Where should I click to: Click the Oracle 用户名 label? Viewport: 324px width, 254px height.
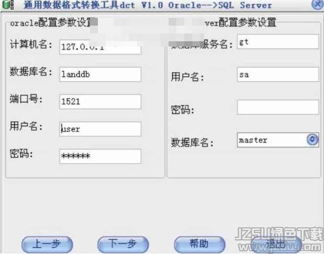click(26, 126)
